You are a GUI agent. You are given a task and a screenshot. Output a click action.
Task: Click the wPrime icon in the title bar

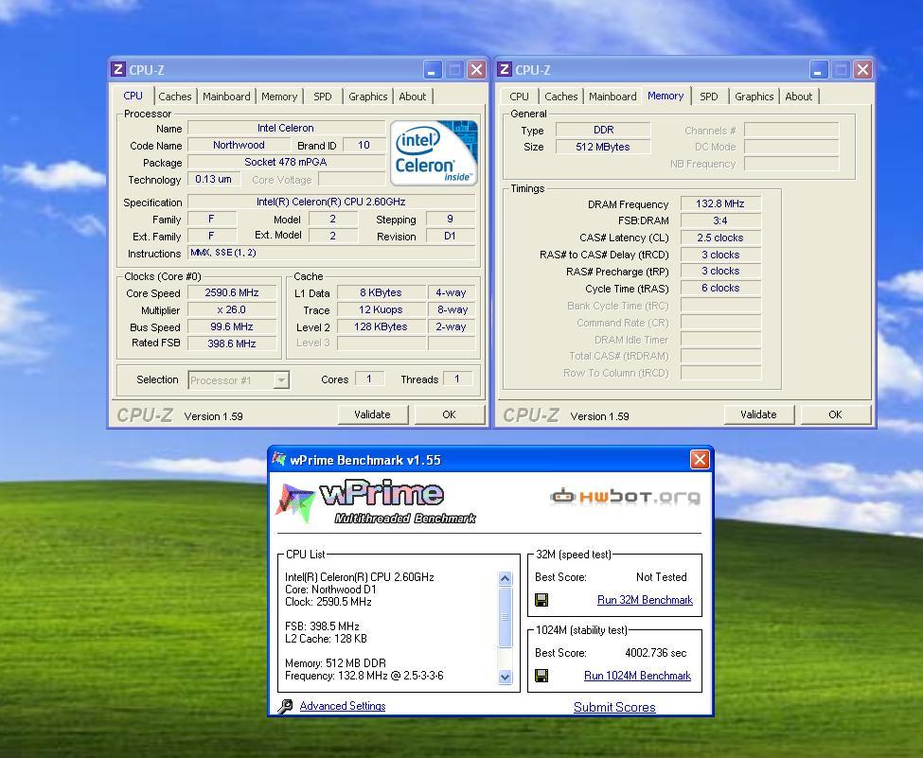coord(279,459)
